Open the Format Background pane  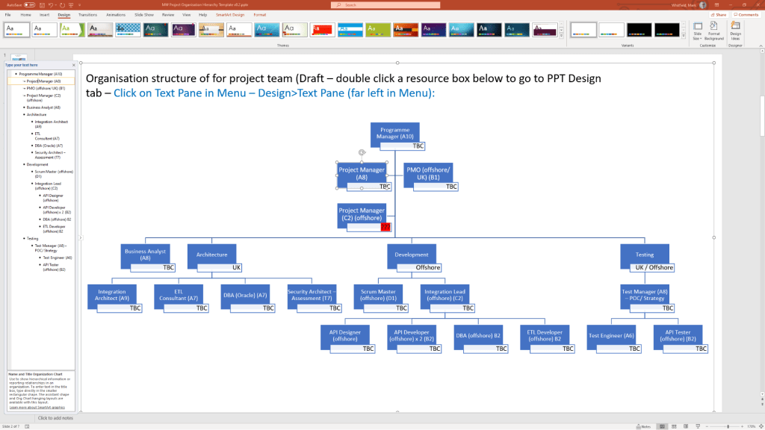(714, 31)
